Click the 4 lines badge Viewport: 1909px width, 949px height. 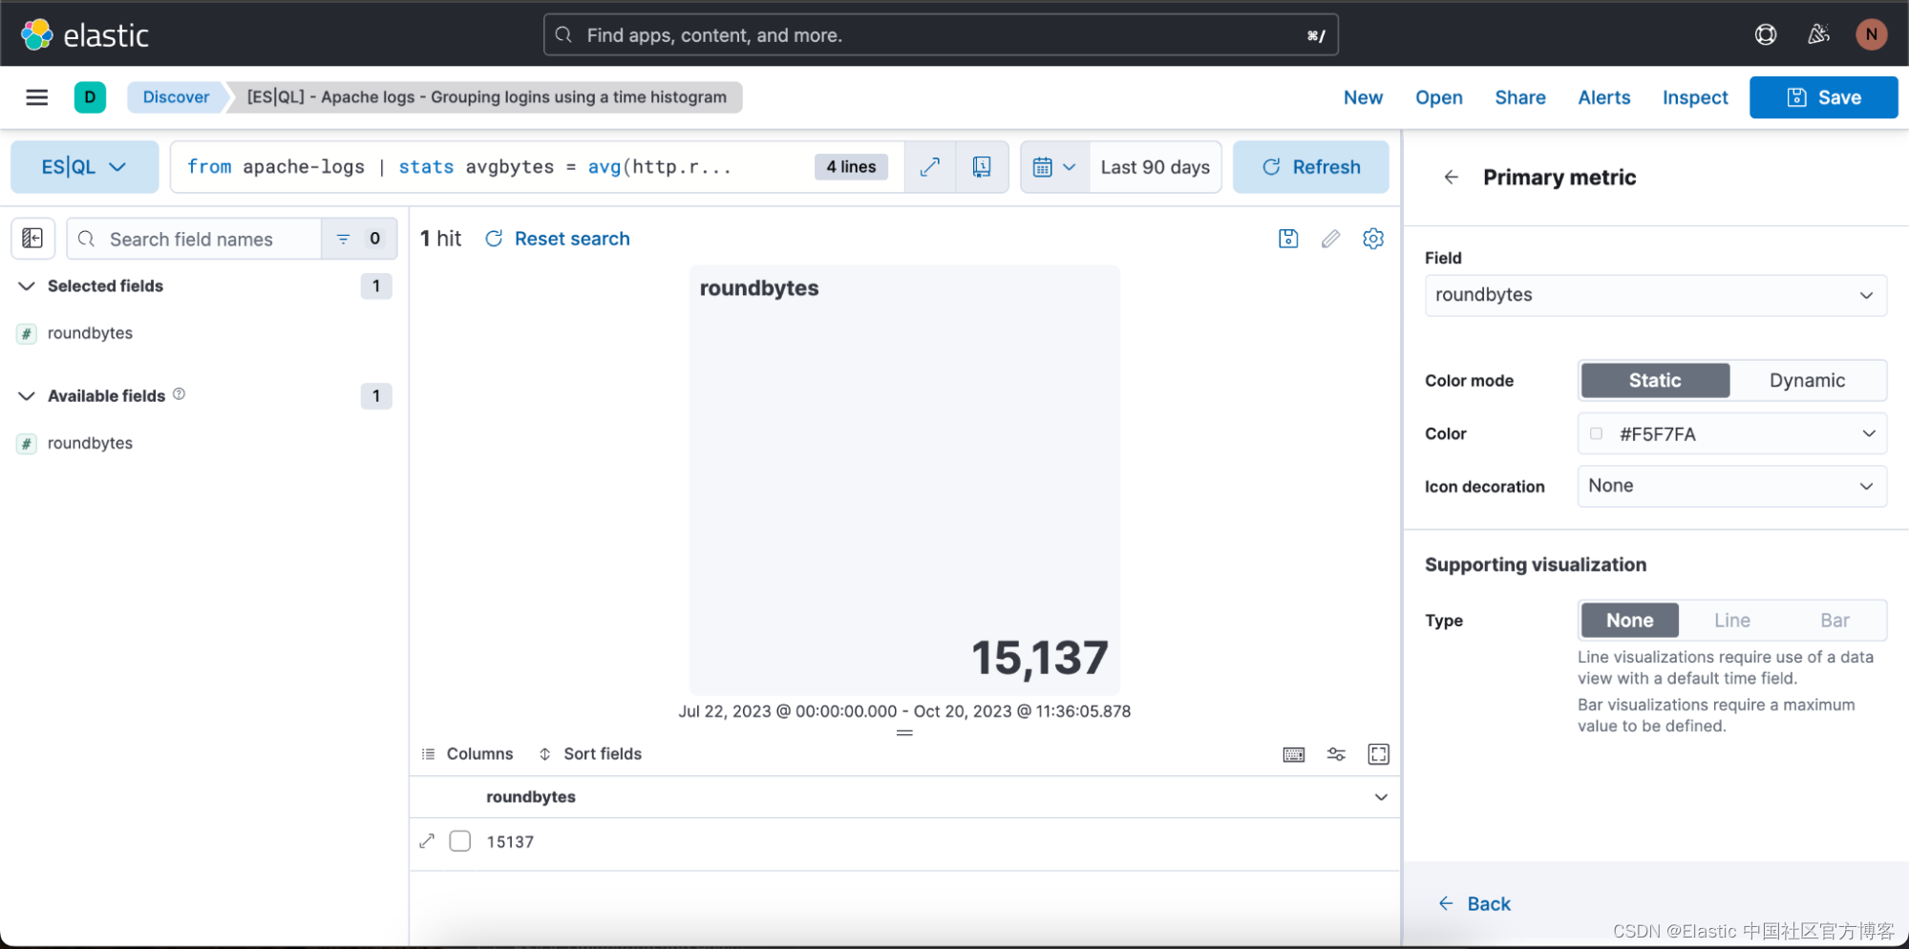(851, 167)
